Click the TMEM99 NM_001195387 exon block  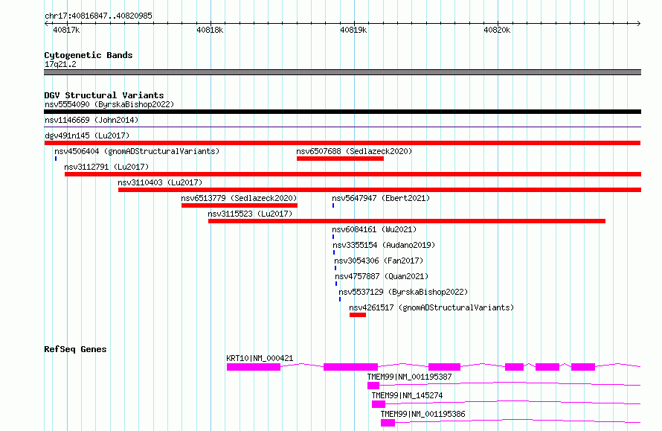pyautogui.click(x=373, y=386)
